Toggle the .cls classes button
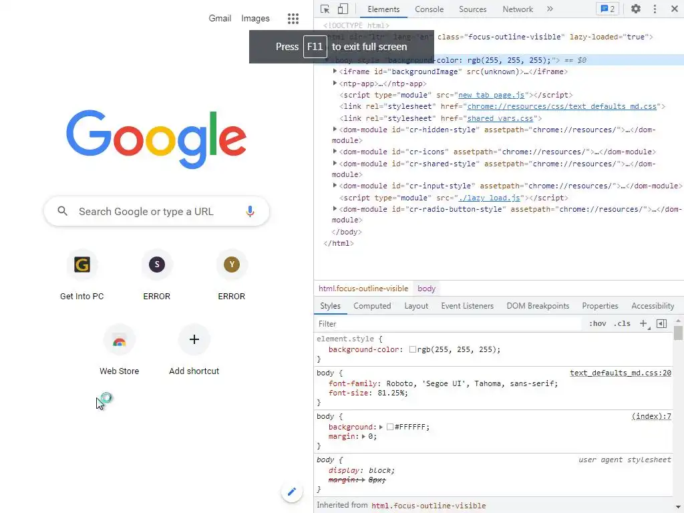 (x=622, y=323)
